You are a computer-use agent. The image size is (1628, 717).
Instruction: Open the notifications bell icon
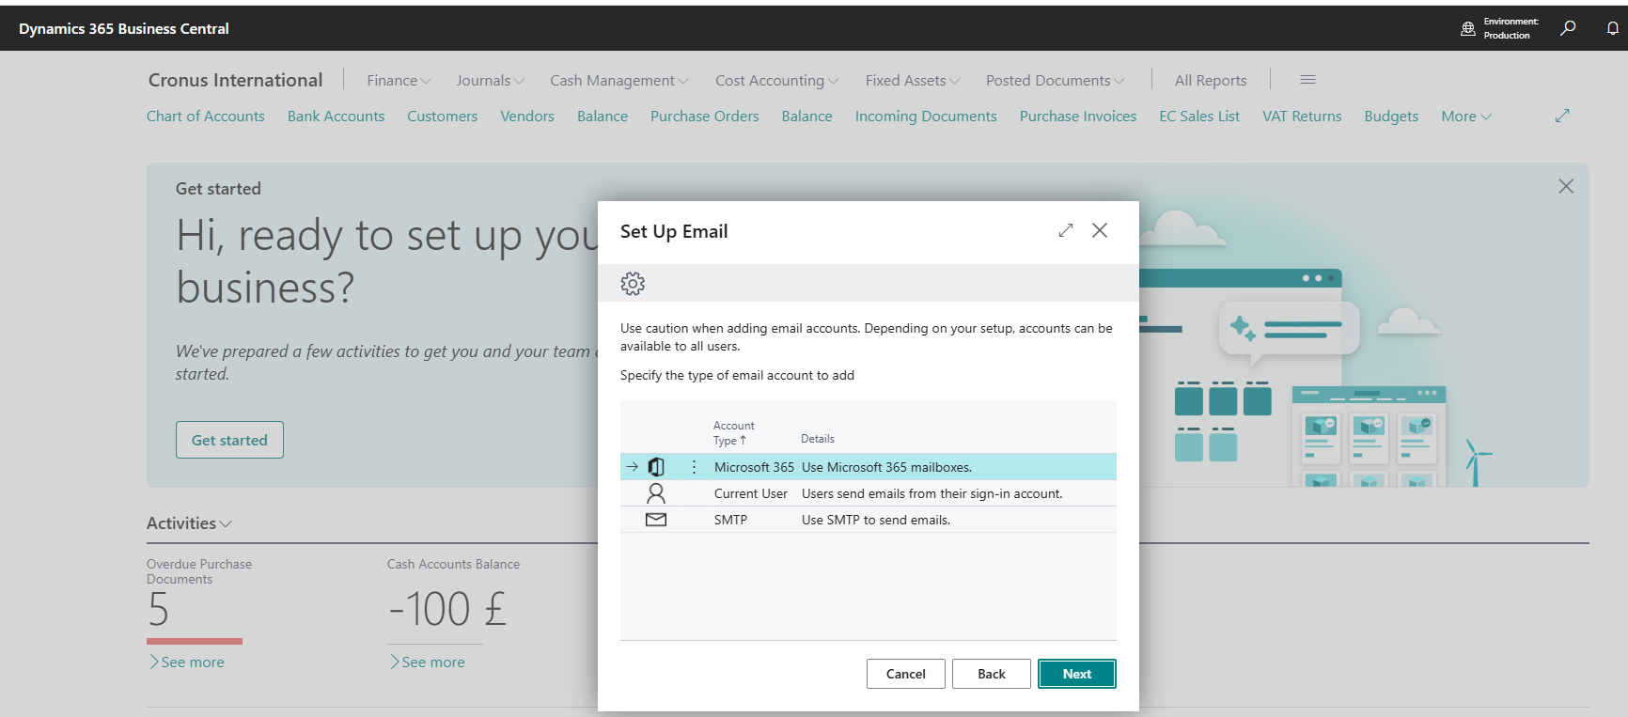(x=1613, y=28)
